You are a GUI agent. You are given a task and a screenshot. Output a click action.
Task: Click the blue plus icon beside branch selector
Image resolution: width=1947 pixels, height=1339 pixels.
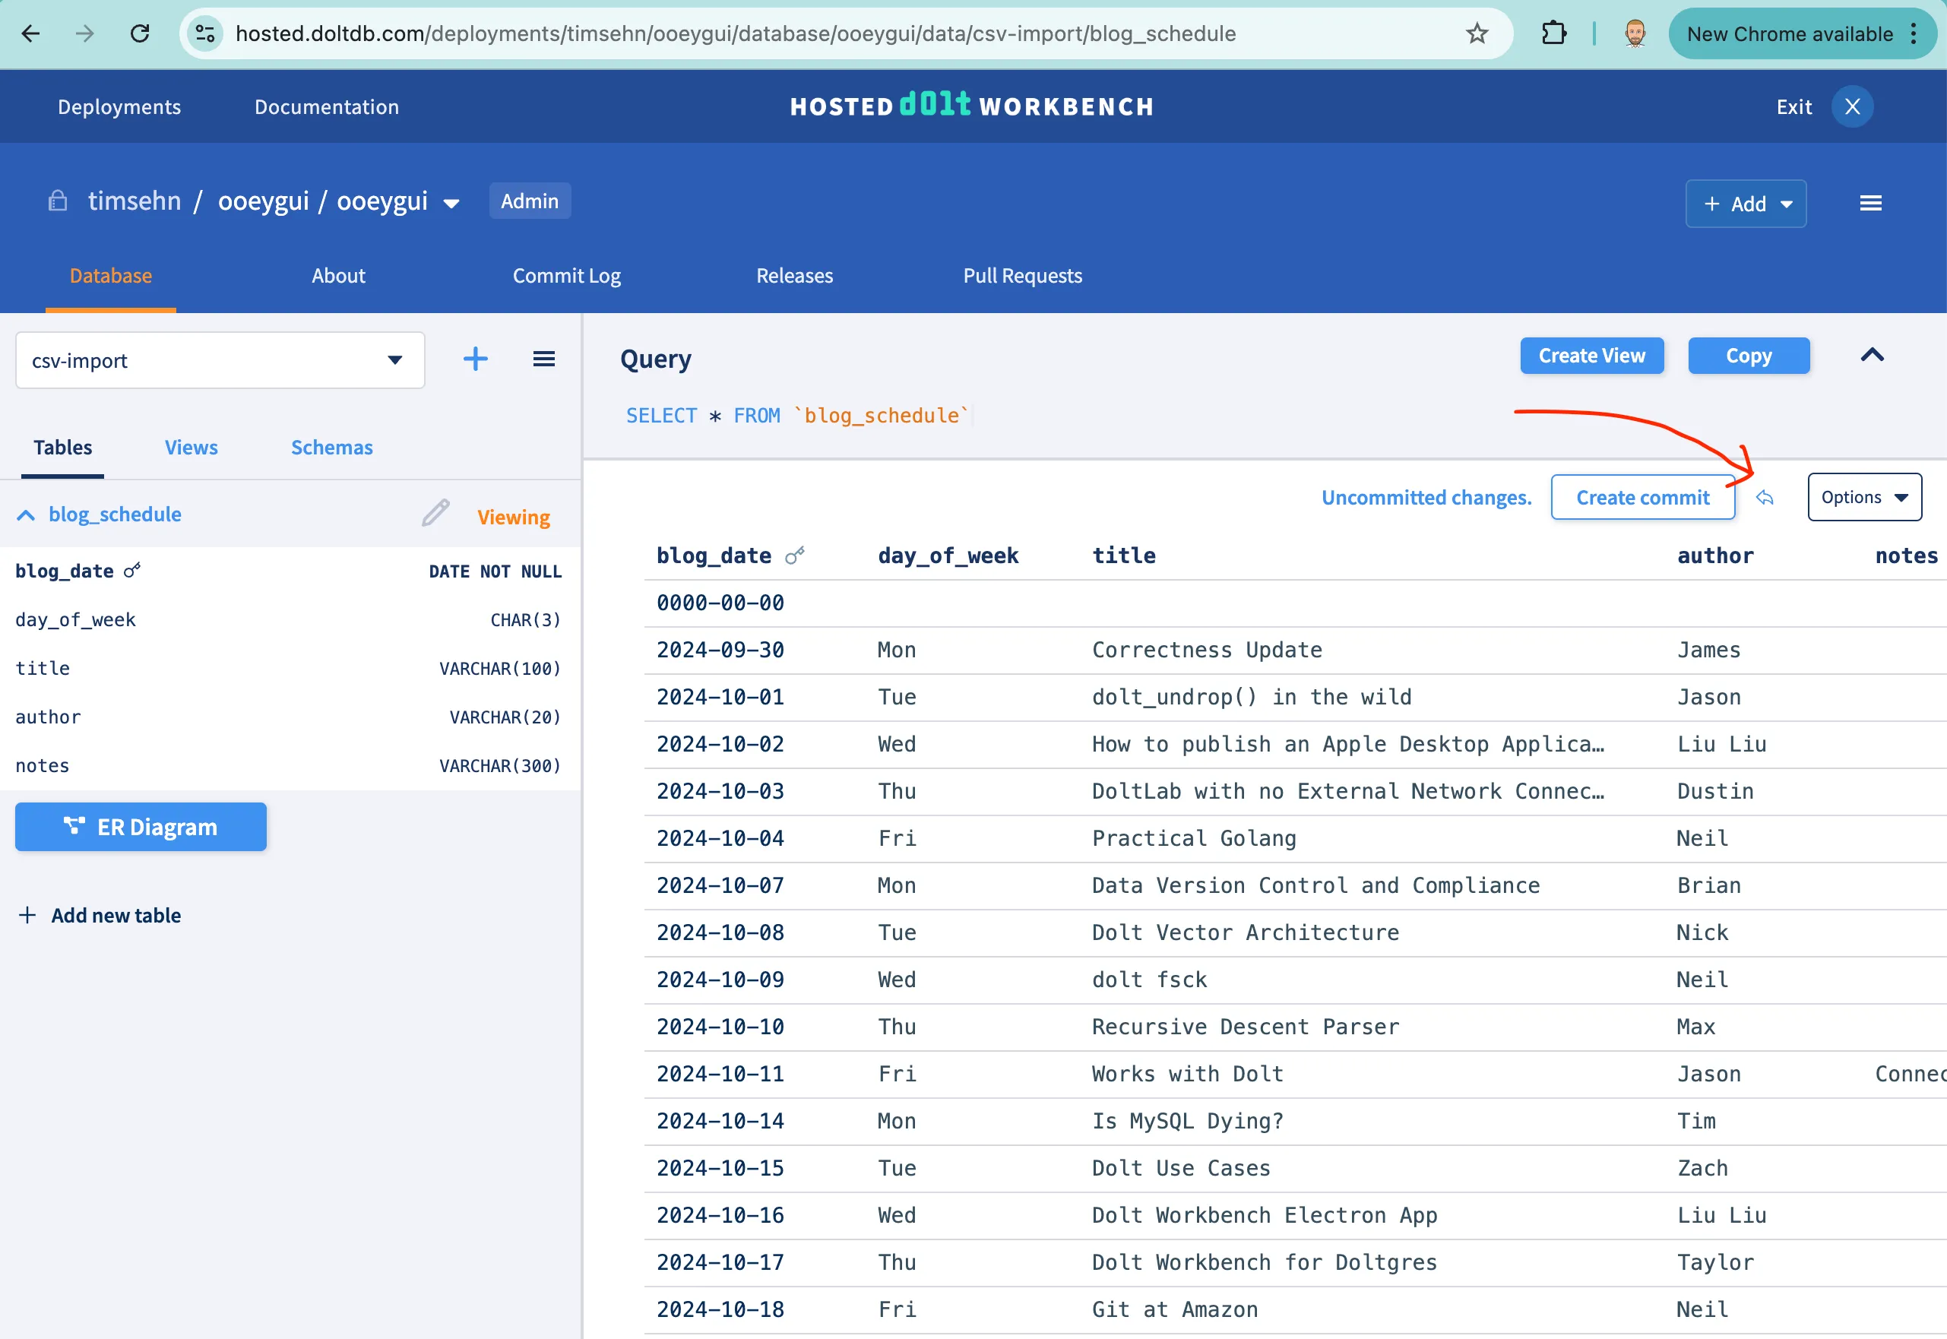(x=476, y=359)
